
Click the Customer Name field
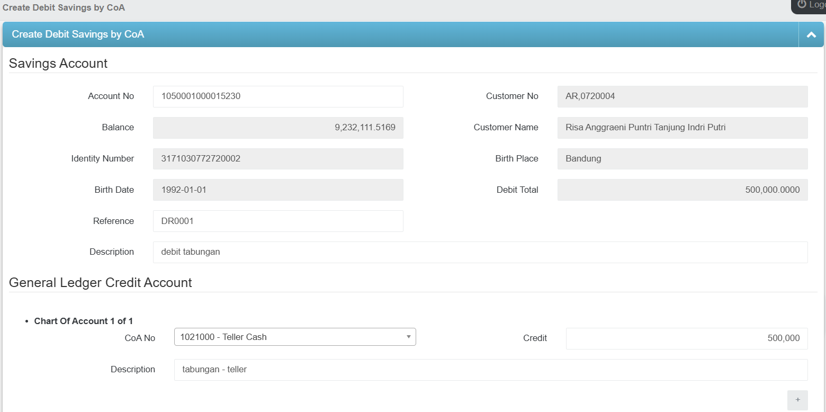(682, 128)
